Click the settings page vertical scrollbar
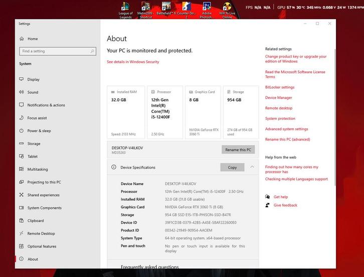 click(335, 117)
